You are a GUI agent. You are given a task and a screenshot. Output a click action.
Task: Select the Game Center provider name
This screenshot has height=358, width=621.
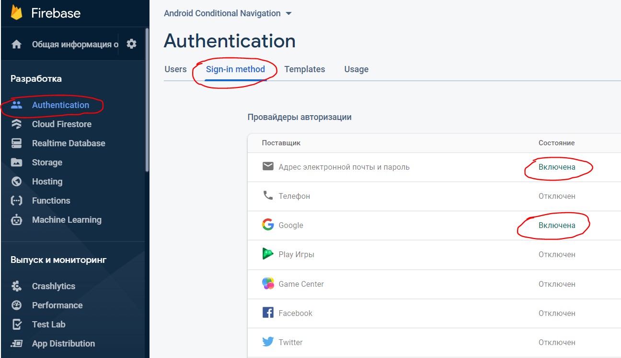point(301,284)
